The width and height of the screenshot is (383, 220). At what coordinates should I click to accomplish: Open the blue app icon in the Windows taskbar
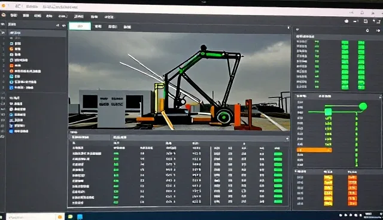point(80,216)
